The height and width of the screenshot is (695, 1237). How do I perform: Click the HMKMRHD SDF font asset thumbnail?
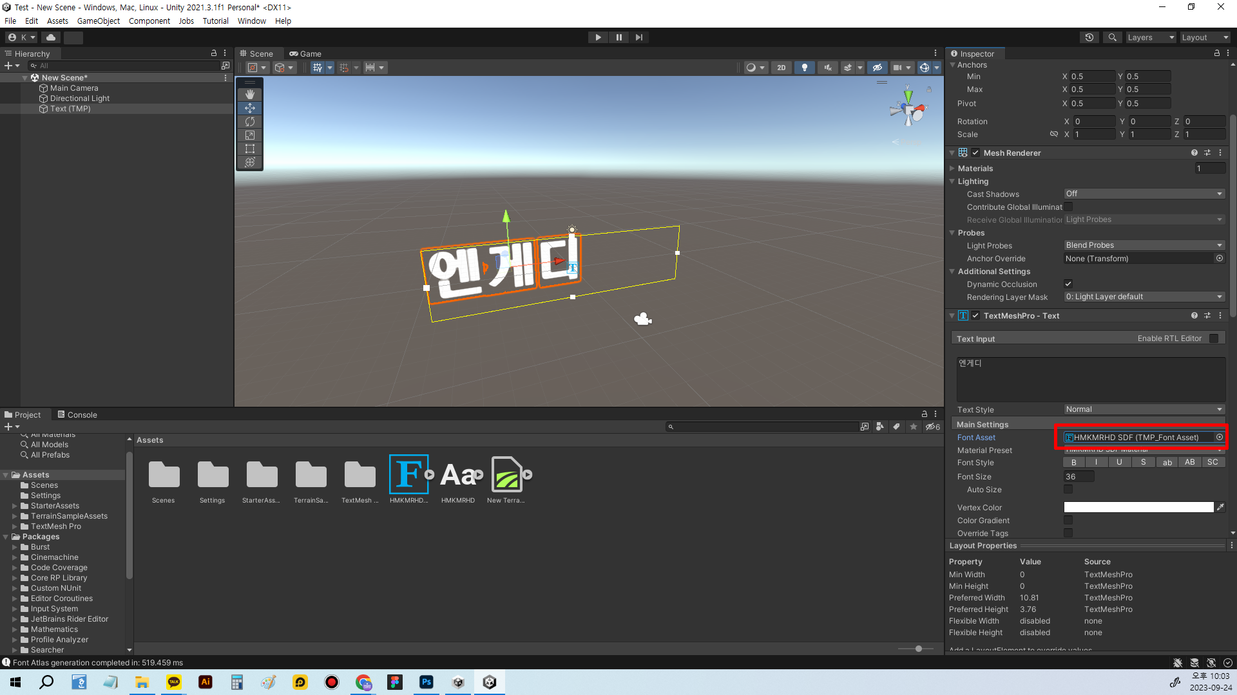pos(408,474)
